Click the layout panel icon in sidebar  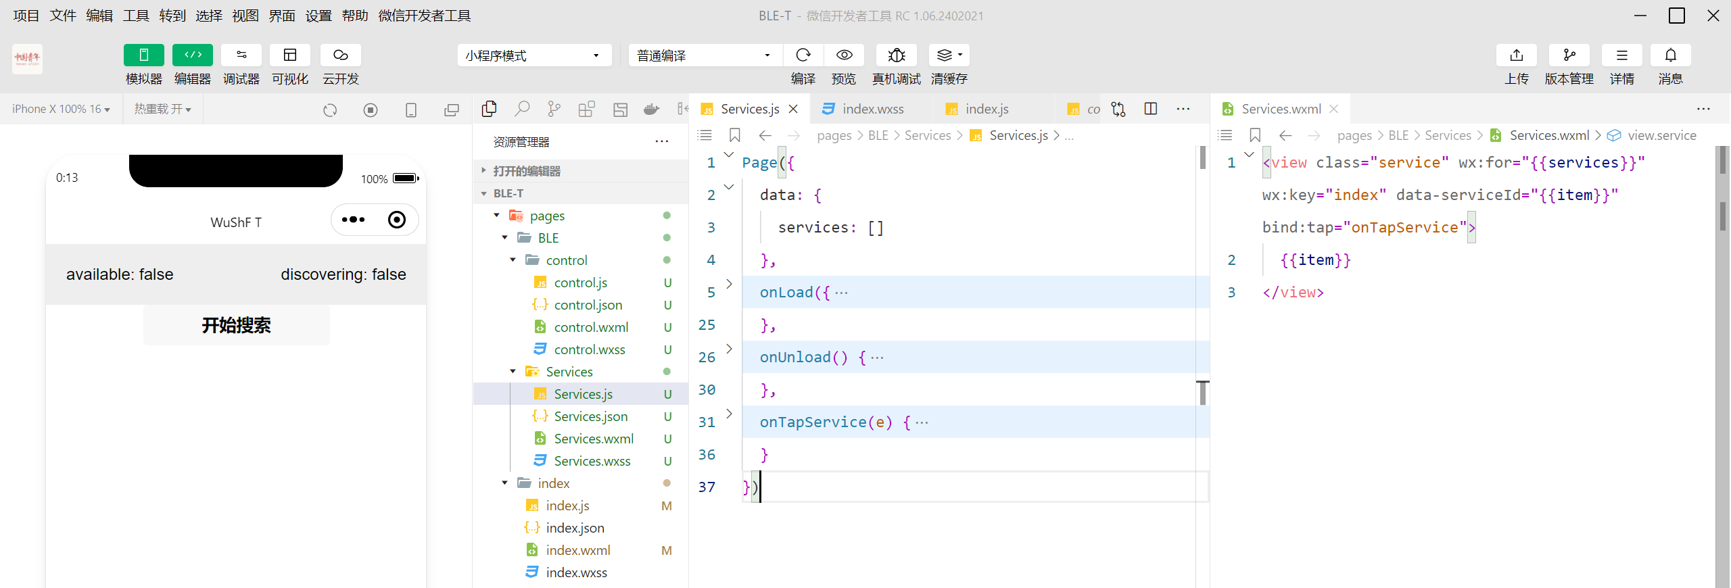(x=620, y=109)
